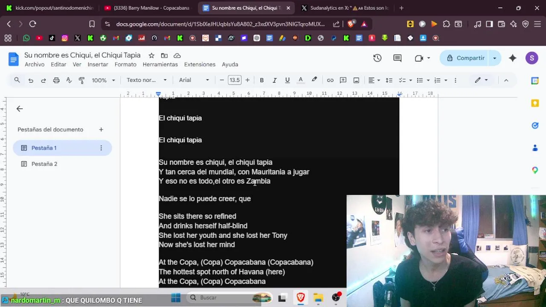Image resolution: width=546 pixels, height=307 pixels.
Task: Open version history
Action: tap(378, 58)
